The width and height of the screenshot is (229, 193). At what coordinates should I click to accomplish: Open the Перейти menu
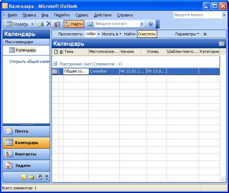tap(62, 15)
